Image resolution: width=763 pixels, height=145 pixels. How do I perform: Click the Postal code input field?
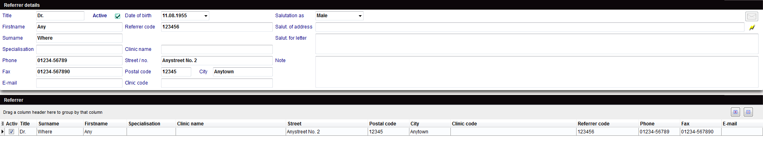(176, 72)
